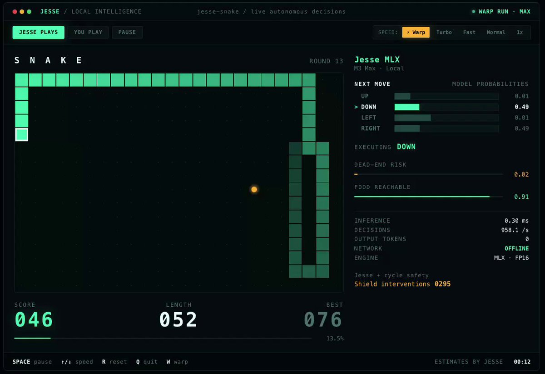Click the 076 best score value

(323, 320)
